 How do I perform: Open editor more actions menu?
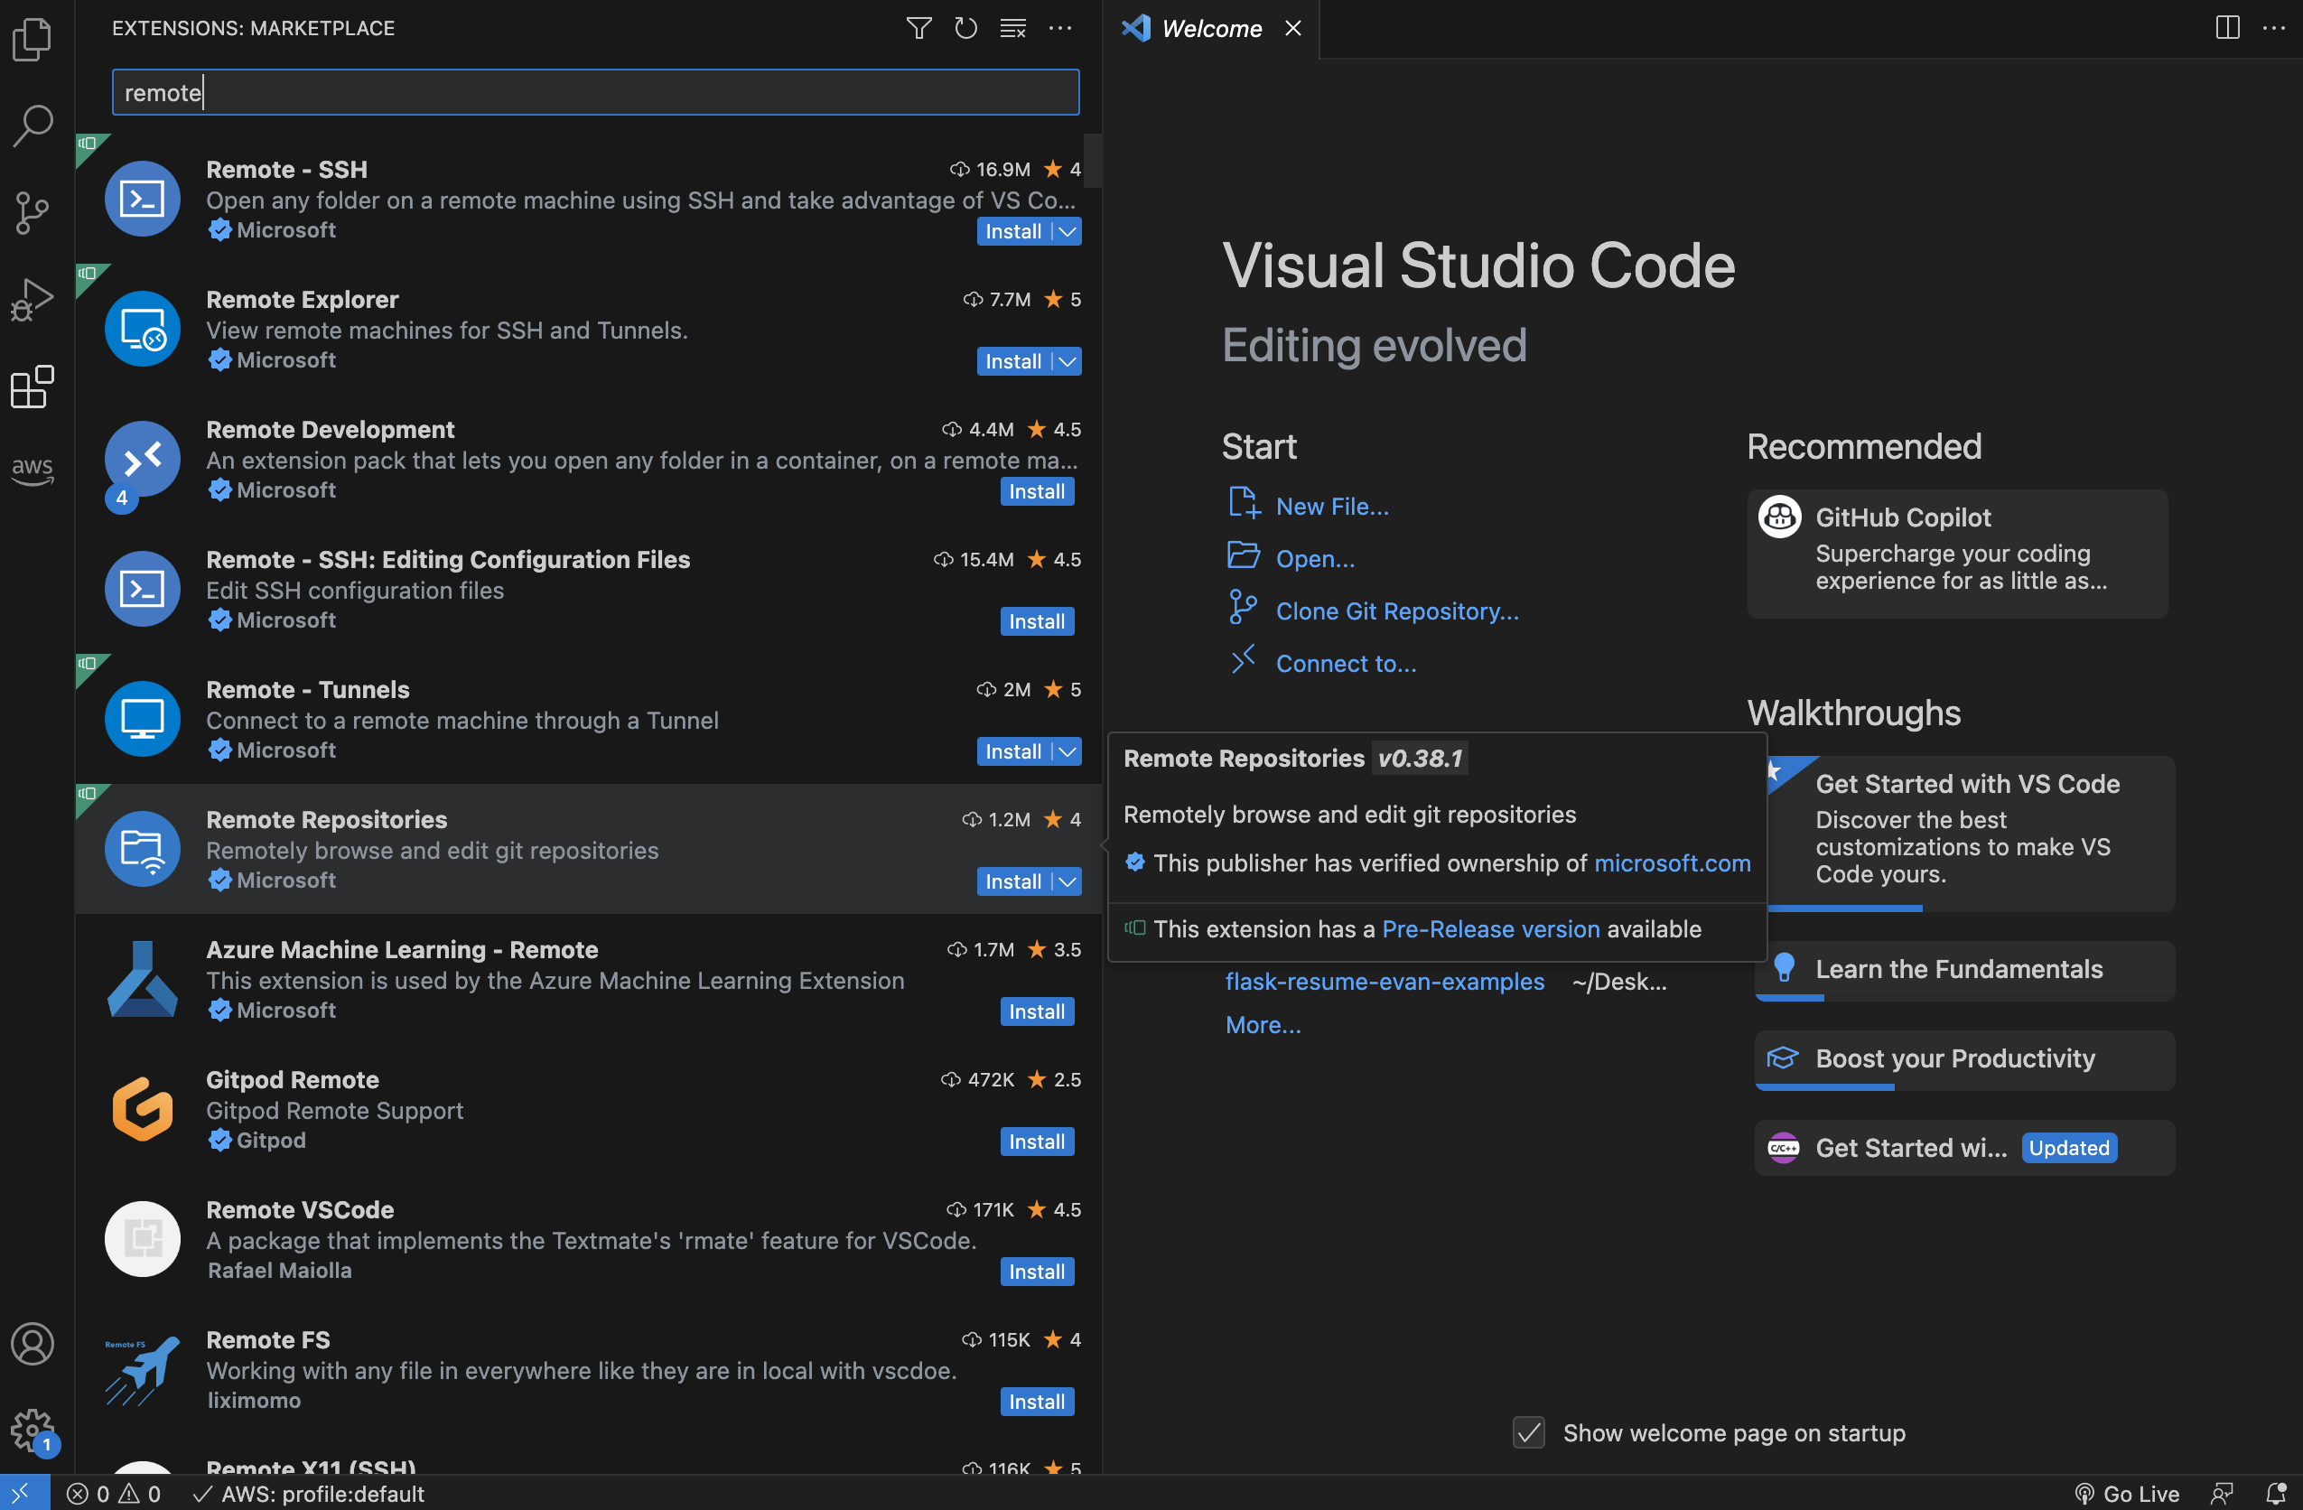click(2274, 28)
